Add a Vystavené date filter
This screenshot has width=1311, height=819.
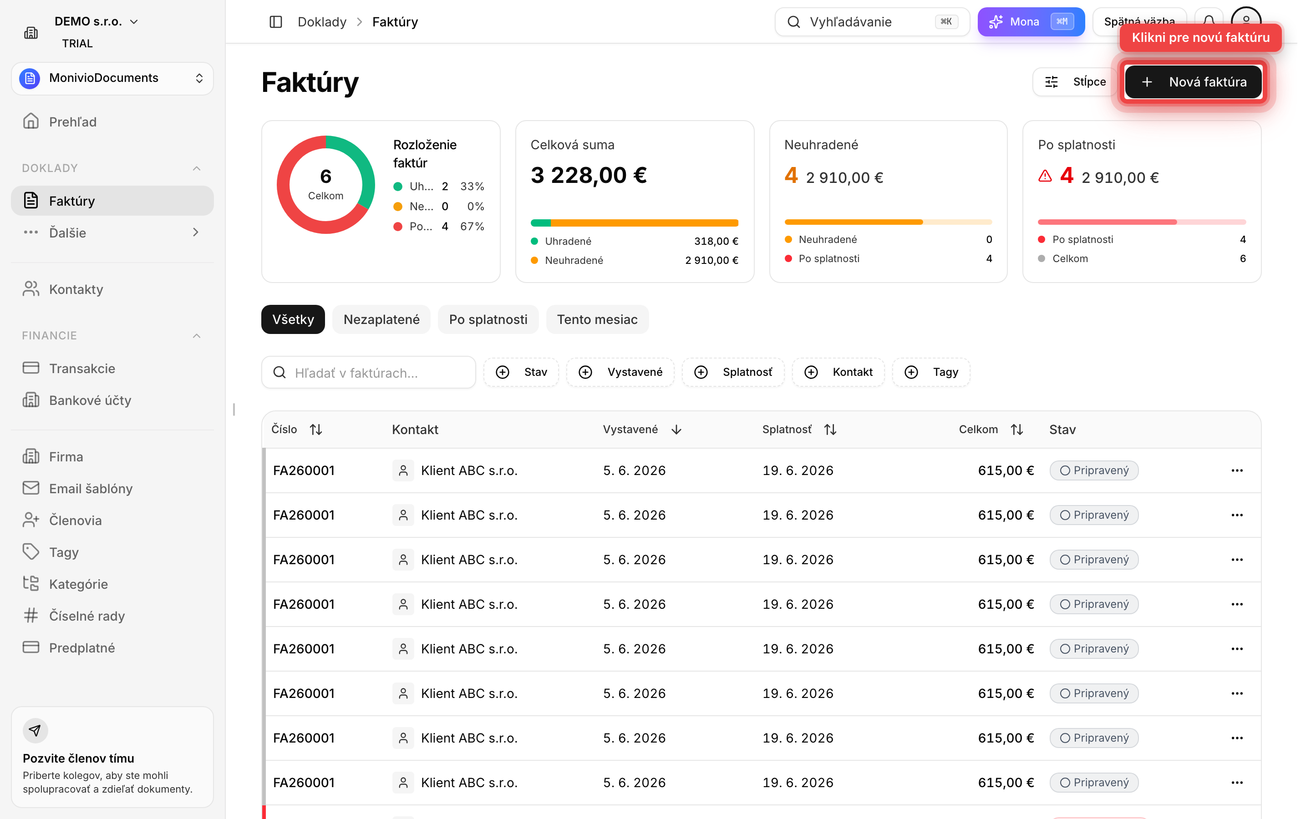620,372
